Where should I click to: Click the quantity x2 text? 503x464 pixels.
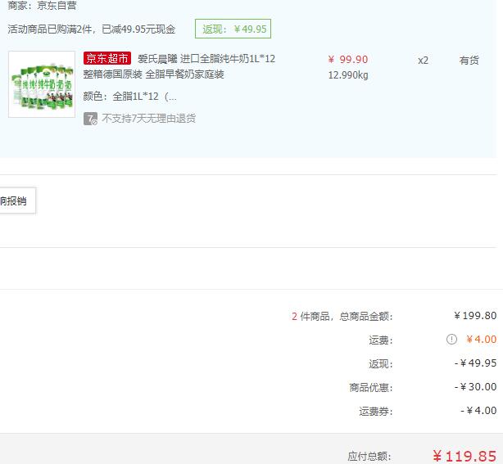coord(423,61)
